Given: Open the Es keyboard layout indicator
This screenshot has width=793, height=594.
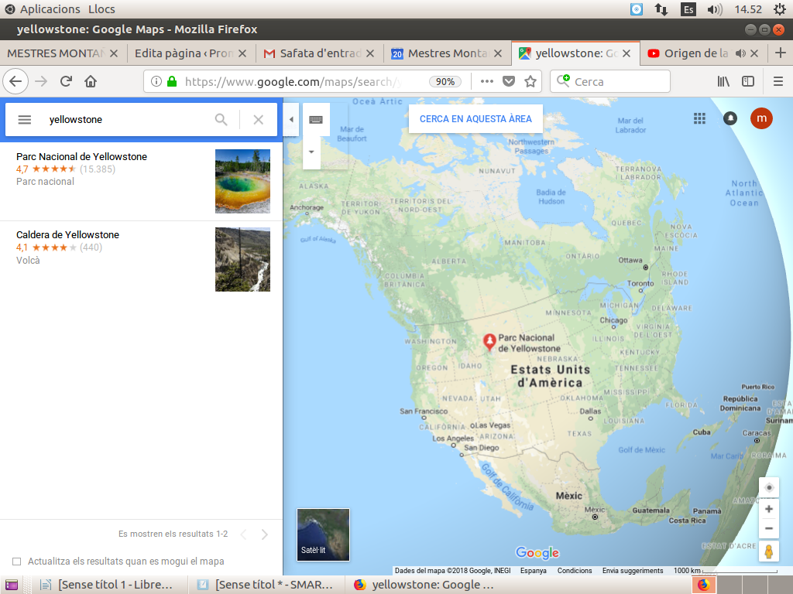Looking at the screenshot, I should pos(688,9).
